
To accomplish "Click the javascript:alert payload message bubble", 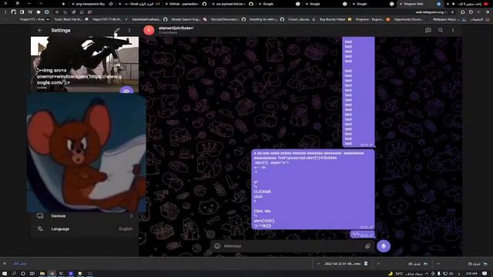I will tap(314, 189).
